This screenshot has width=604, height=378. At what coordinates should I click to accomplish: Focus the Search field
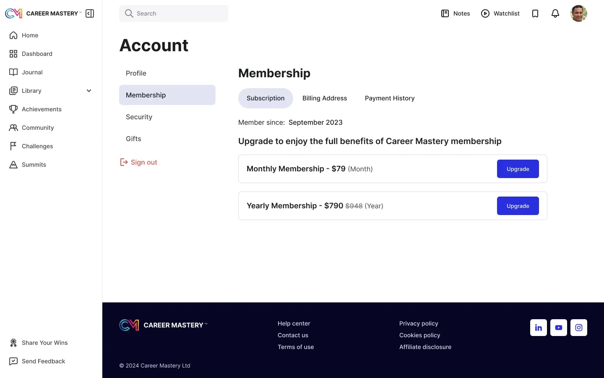click(174, 13)
